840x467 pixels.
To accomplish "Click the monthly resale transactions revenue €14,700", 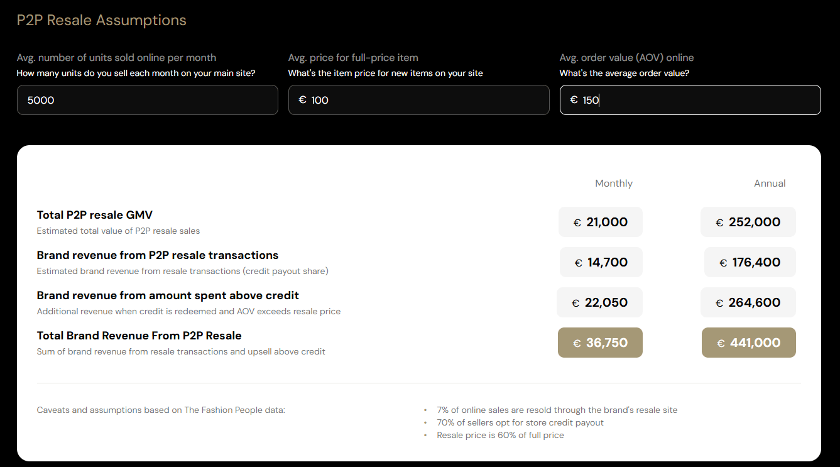I will 601,262.
